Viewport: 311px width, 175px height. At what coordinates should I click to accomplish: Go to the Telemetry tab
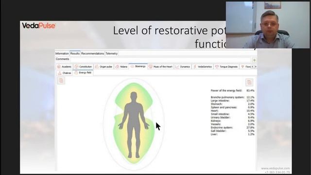[111, 53]
